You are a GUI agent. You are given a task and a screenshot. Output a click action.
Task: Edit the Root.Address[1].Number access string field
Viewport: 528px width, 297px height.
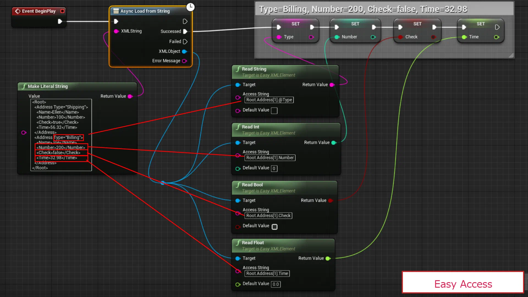coord(270,158)
